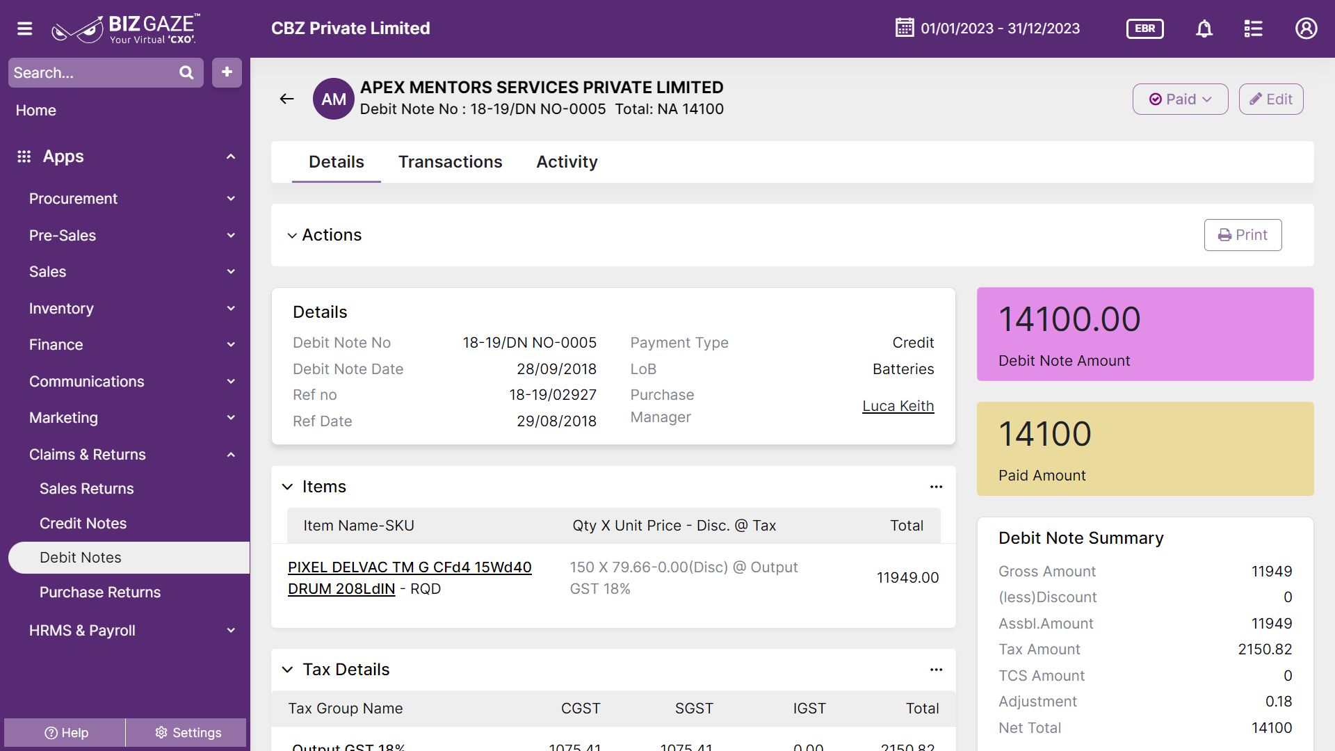Click Debit Note Date 28/09/2018

pyautogui.click(x=556, y=369)
